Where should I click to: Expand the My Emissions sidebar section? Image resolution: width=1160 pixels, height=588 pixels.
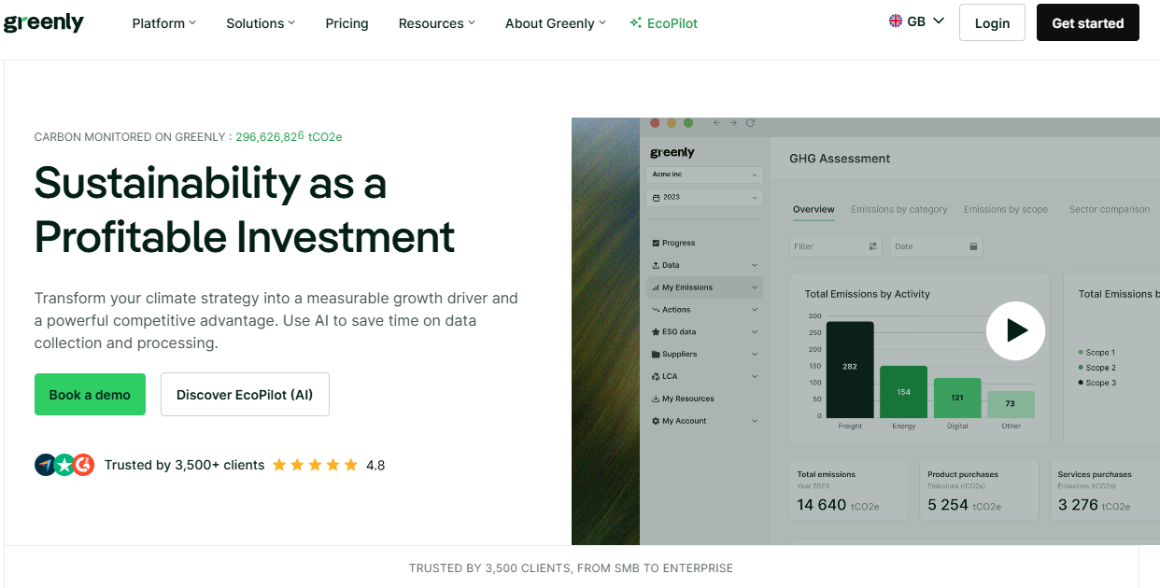[704, 287]
